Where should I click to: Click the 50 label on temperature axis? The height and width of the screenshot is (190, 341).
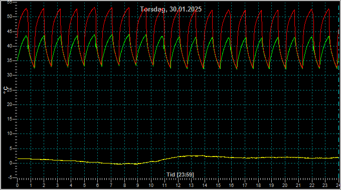point(10,16)
